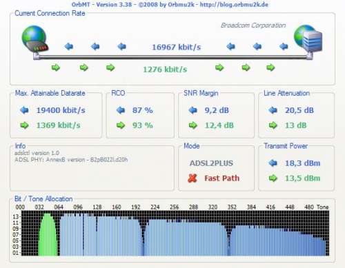The width and height of the screenshot is (345, 268).
Task: Select the adslctl version 1.0 line
Action: coord(37,153)
